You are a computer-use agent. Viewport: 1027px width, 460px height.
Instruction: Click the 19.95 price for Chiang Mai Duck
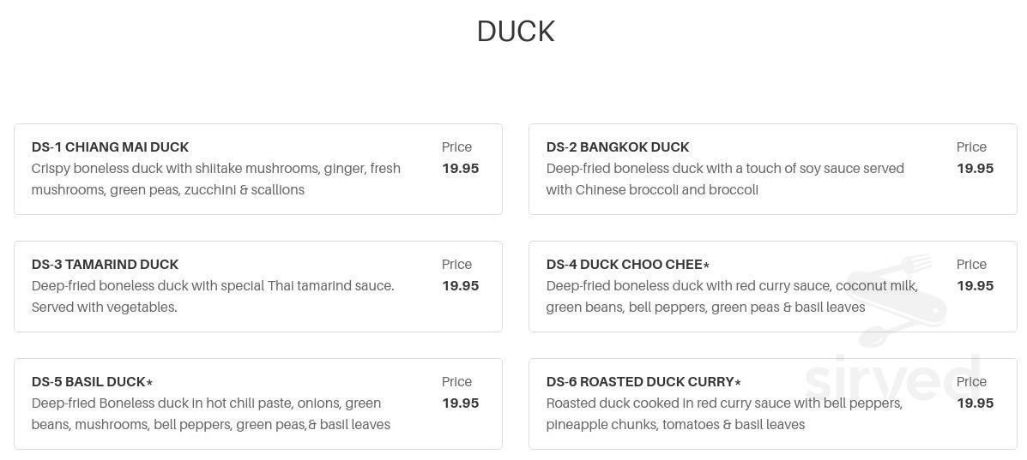[461, 168]
